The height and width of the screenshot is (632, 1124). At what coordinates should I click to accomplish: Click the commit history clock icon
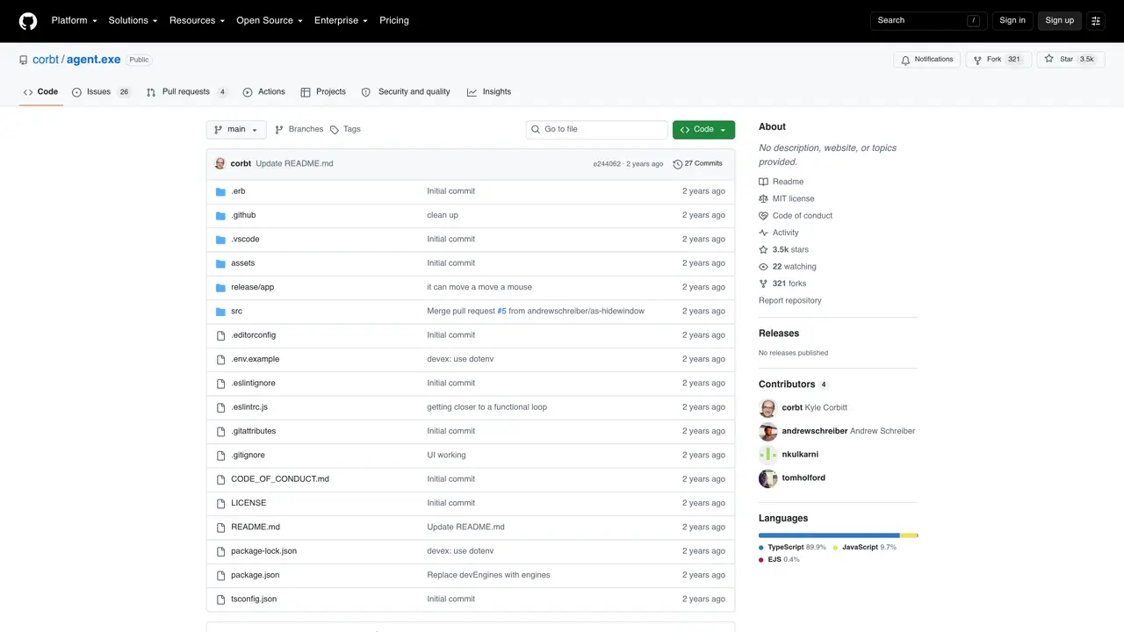tap(678, 164)
